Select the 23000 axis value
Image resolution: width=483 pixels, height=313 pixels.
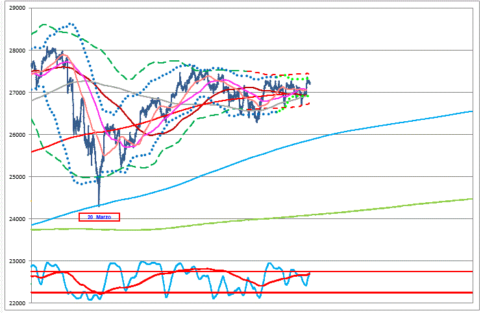[x=18, y=261]
